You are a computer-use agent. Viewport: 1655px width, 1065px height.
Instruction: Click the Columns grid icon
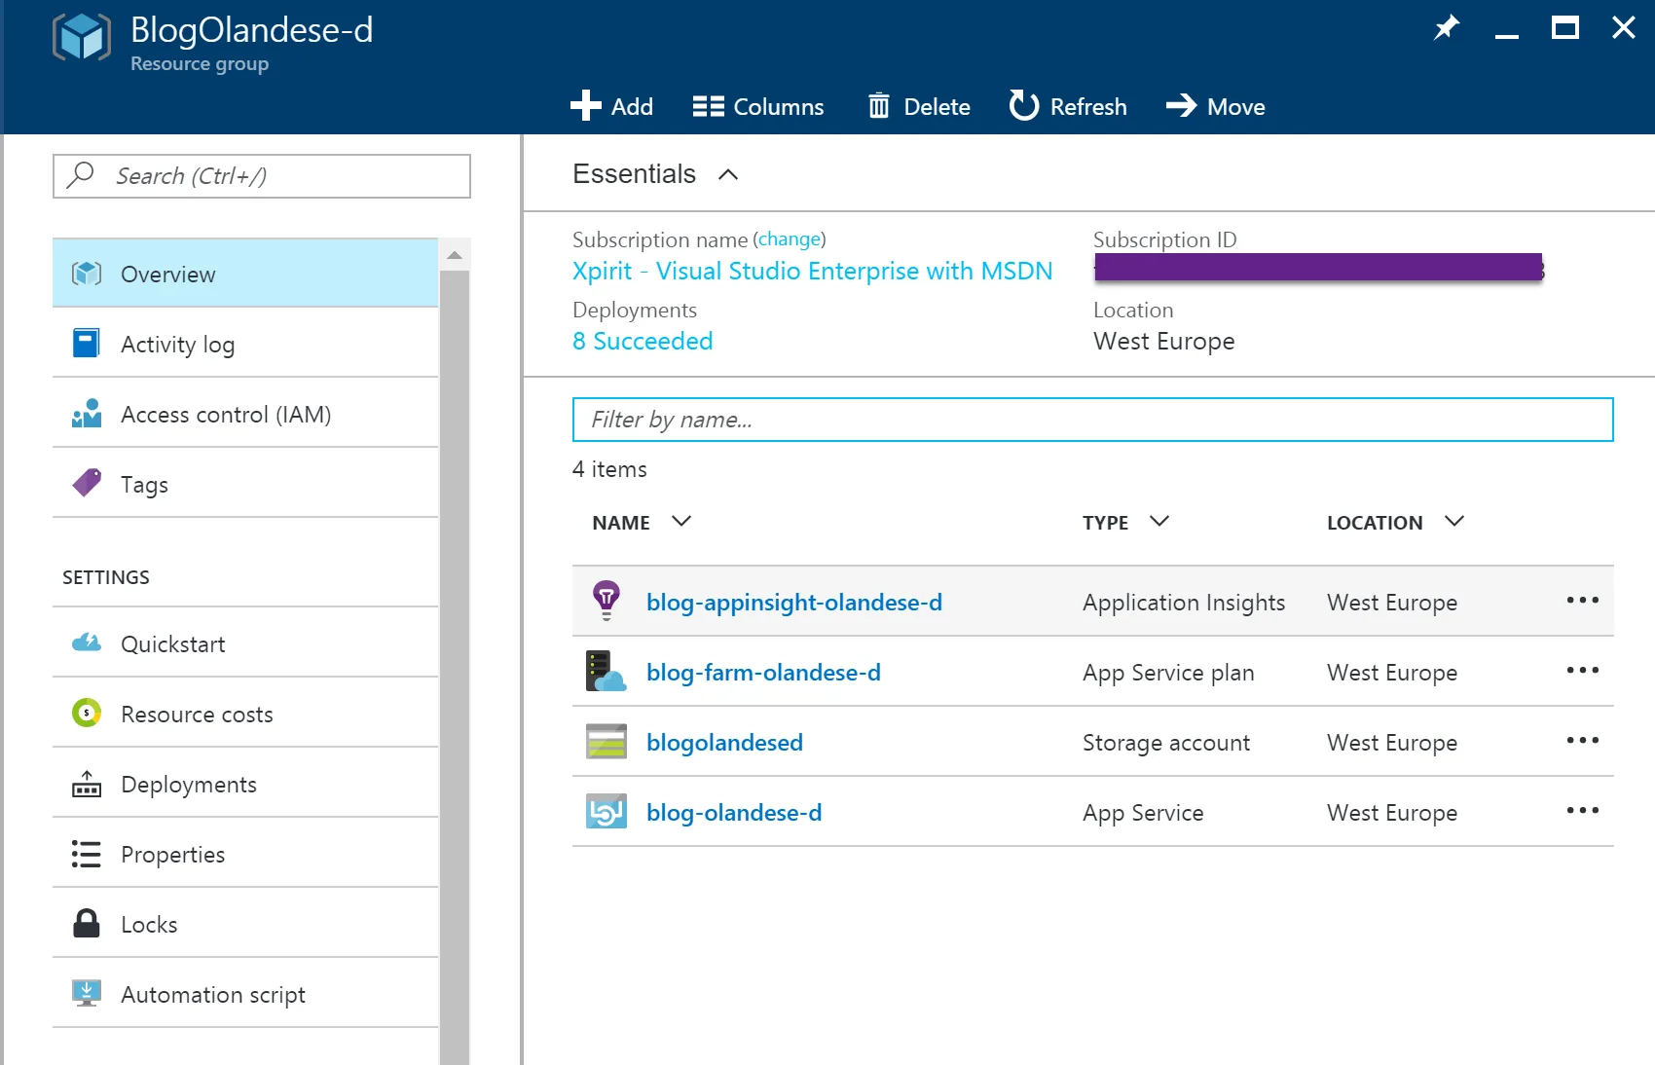(x=708, y=106)
